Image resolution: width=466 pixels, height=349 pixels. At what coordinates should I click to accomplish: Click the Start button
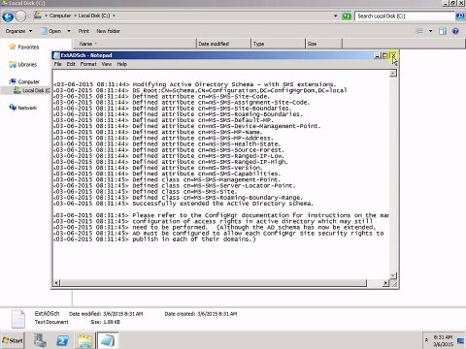(x=13, y=340)
